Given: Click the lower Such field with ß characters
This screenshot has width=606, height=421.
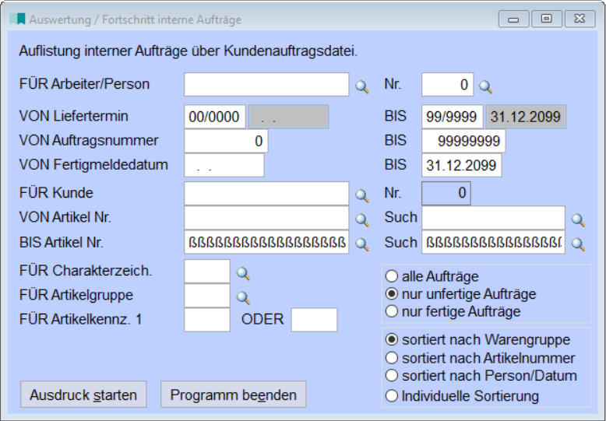Looking at the screenshot, I should (x=493, y=242).
